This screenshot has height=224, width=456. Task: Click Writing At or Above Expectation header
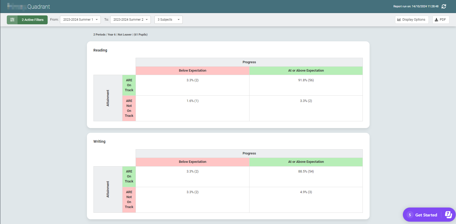point(306,162)
